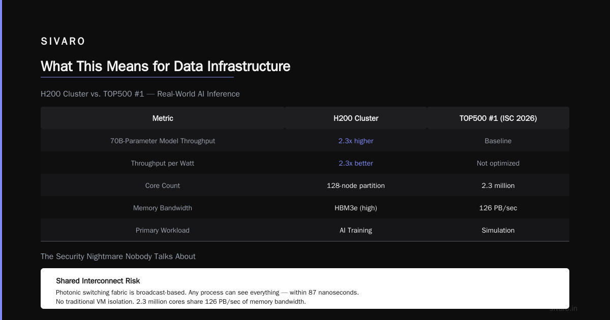Click the 2.3x higher value
Screen dimensions: 610x320
pyautogui.click(x=356, y=141)
